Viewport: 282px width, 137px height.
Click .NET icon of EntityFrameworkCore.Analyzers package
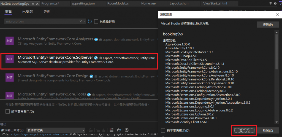(10, 41)
